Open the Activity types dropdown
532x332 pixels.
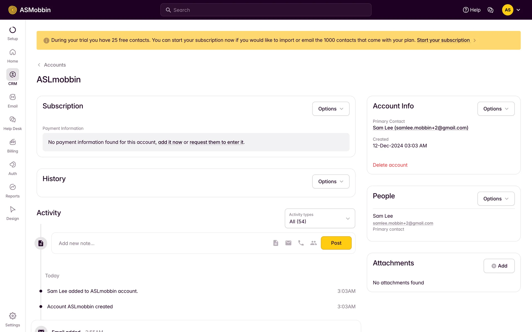pos(320,218)
